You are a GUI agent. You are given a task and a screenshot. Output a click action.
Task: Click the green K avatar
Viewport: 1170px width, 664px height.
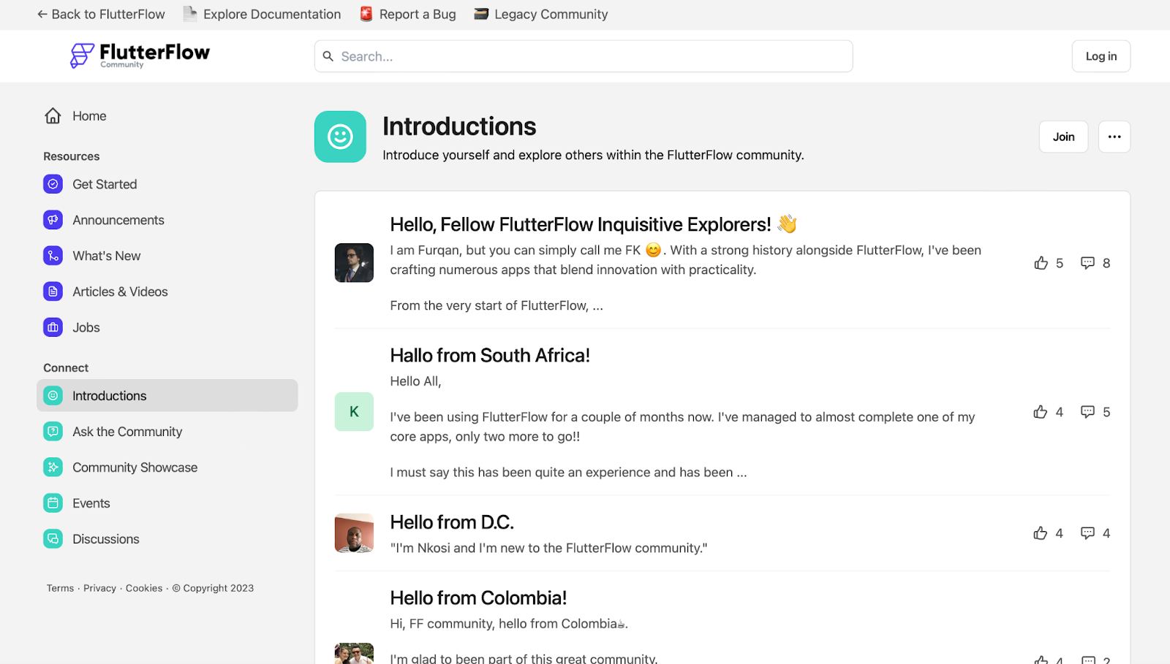click(354, 412)
